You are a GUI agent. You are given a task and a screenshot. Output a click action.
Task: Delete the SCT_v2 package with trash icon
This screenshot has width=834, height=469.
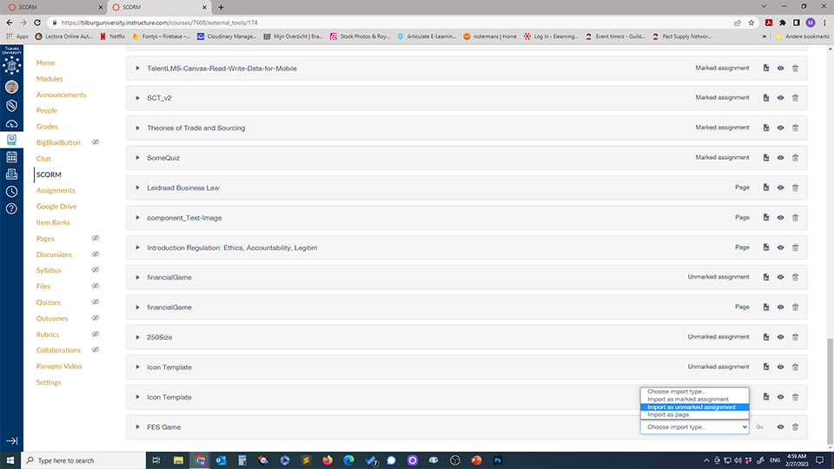[x=795, y=98]
